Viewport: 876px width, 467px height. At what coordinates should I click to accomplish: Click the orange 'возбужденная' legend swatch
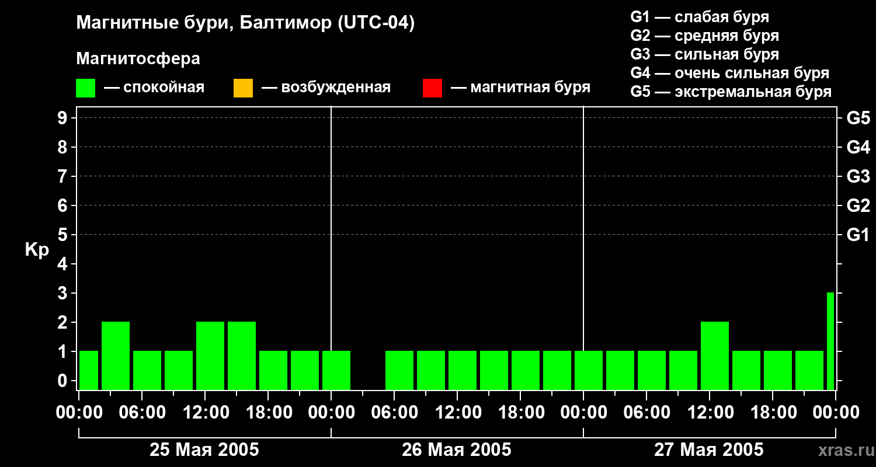tap(243, 88)
